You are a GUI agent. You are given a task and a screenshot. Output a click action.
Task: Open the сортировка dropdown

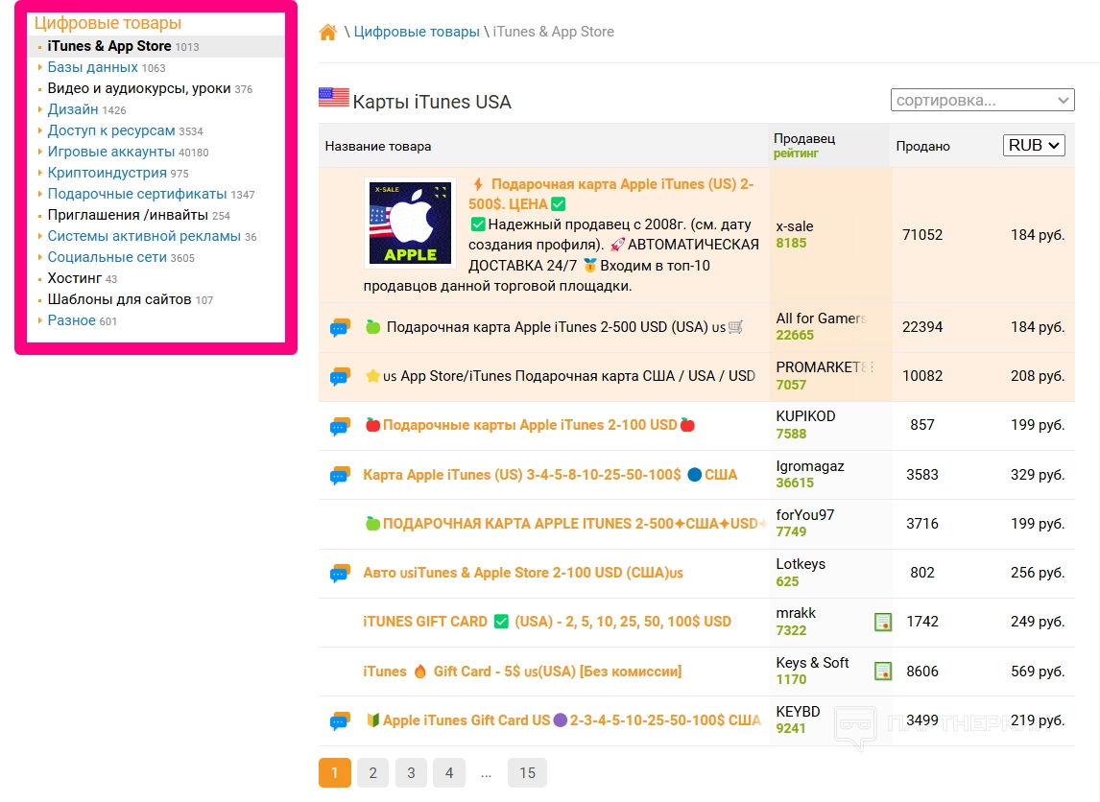982,100
